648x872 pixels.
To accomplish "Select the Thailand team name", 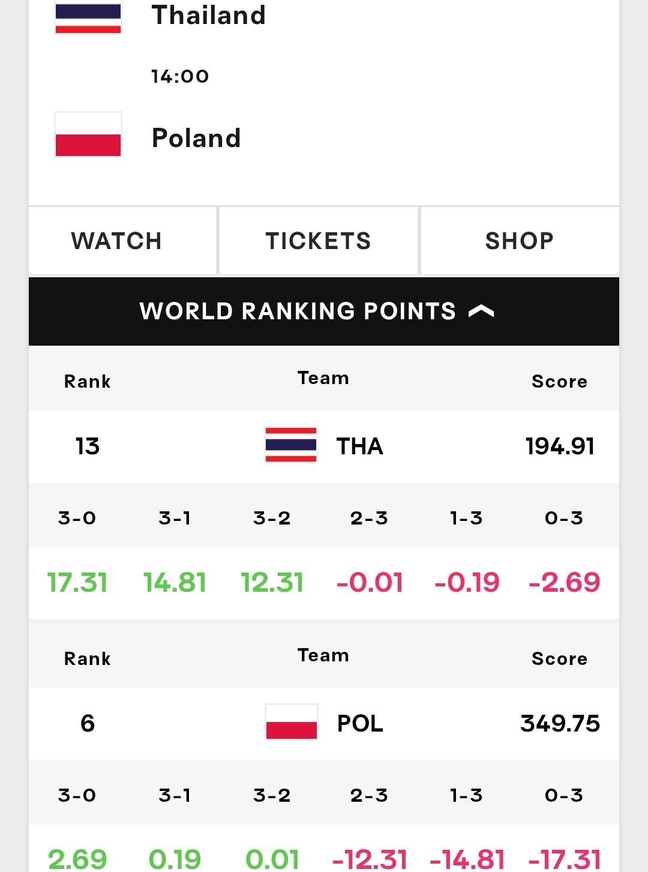I will (209, 16).
